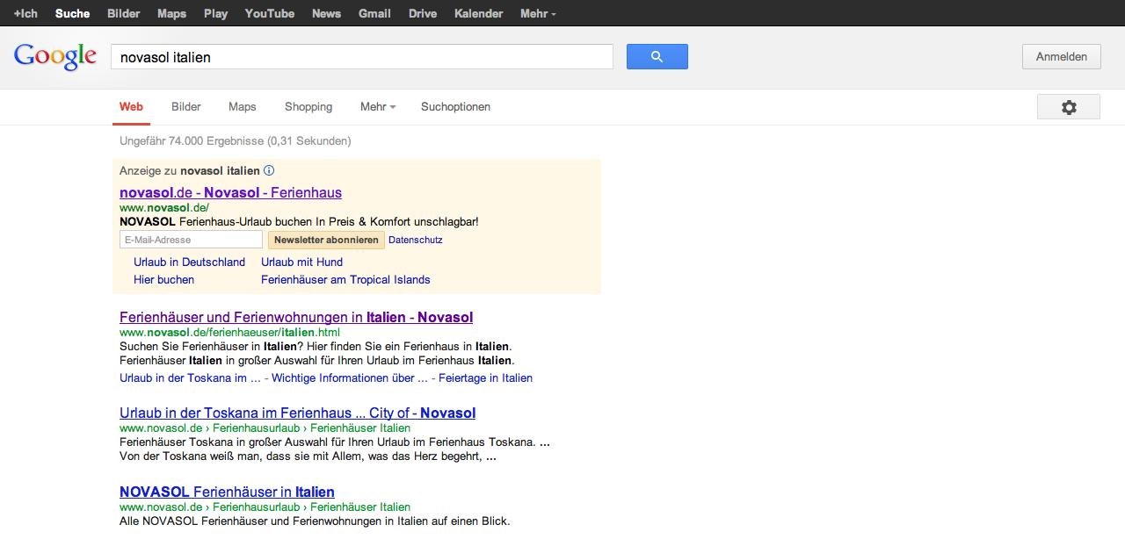Image resolution: width=1125 pixels, height=539 pixels.
Task: Click the blue magnifier search button
Action: click(657, 57)
